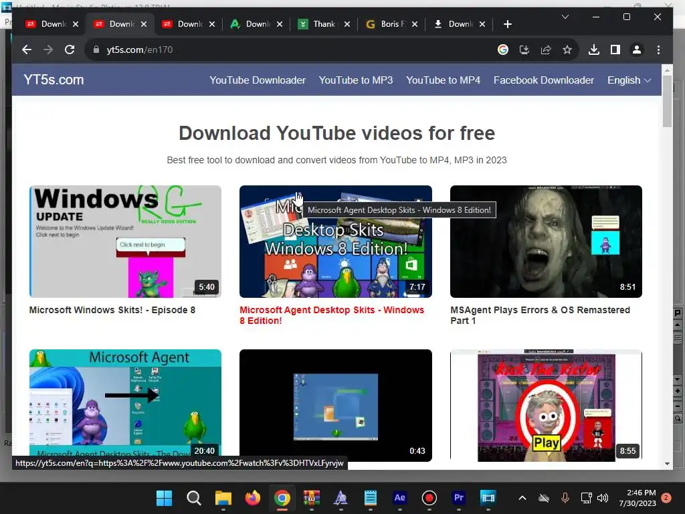The height and width of the screenshot is (514, 685).
Task: Open the YouTube to MP3 link
Action: pyautogui.click(x=356, y=80)
